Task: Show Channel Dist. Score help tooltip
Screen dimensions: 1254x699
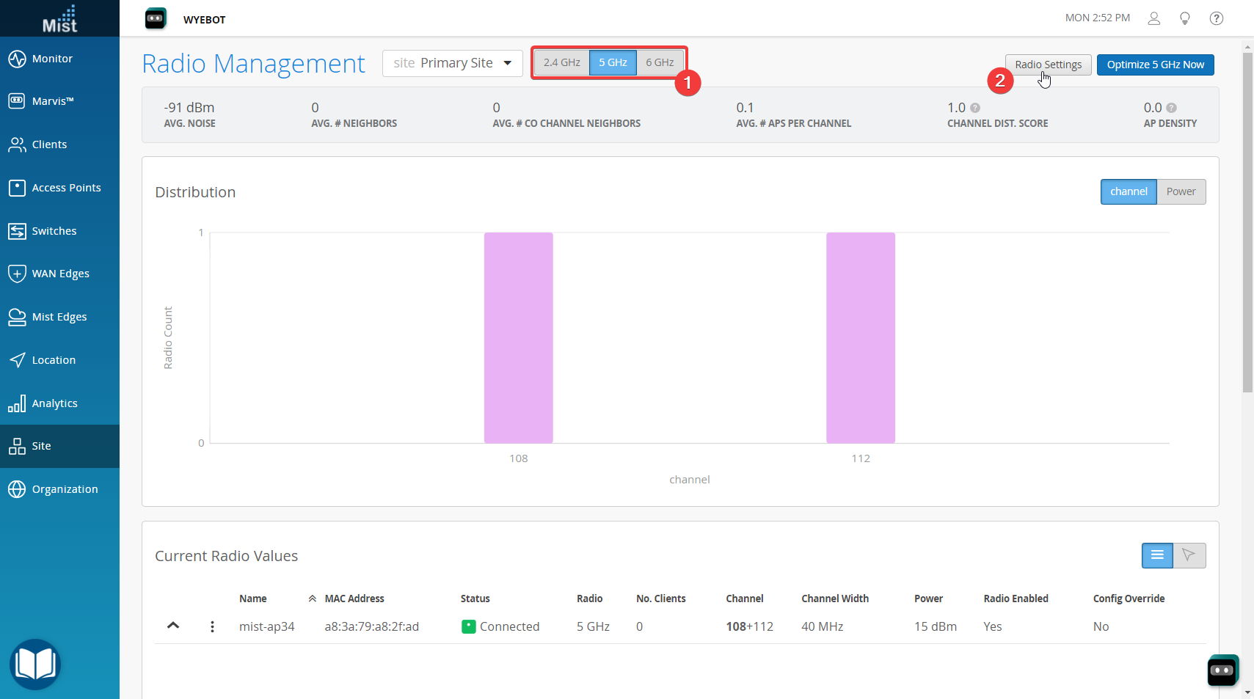Action: 975,108
